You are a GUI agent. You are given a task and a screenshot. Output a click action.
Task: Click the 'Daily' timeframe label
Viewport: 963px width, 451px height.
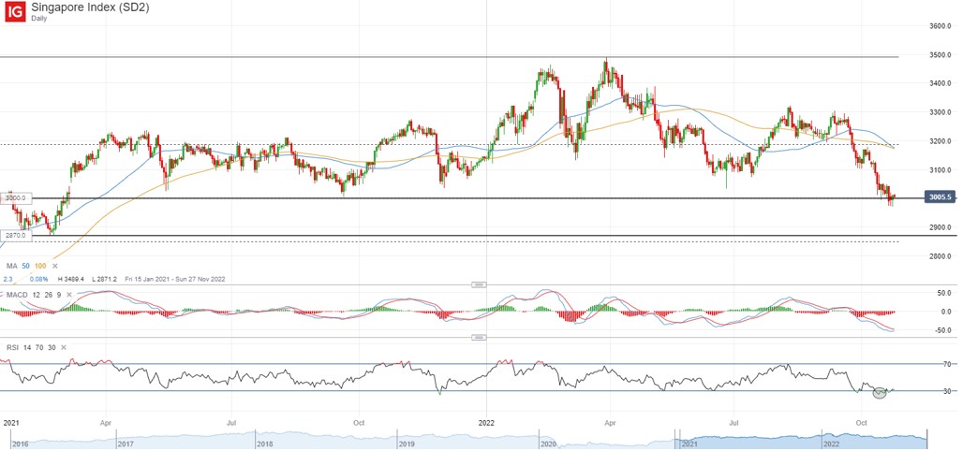coord(39,19)
